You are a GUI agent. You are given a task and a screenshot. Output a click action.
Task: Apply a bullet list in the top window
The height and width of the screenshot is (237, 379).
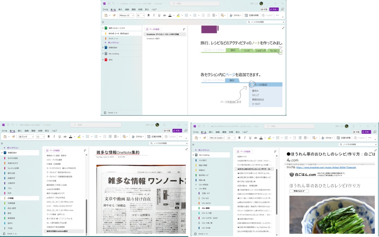click(186, 15)
